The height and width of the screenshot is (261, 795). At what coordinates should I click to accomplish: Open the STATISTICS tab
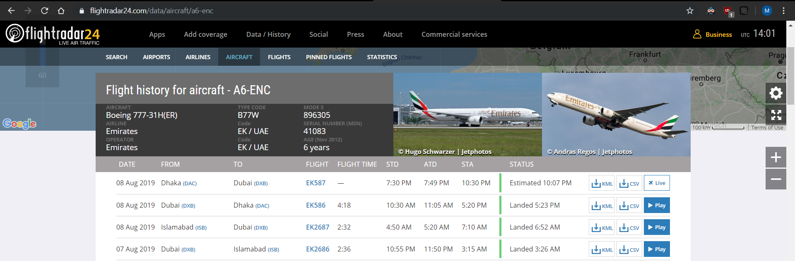coord(382,57)
